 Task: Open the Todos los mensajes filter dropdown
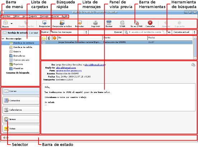(69, 32)
